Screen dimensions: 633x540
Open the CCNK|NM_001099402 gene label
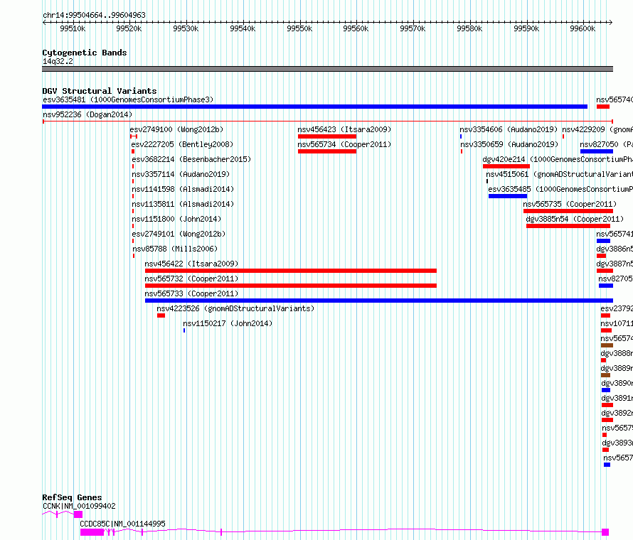click(x=79, y=506)
